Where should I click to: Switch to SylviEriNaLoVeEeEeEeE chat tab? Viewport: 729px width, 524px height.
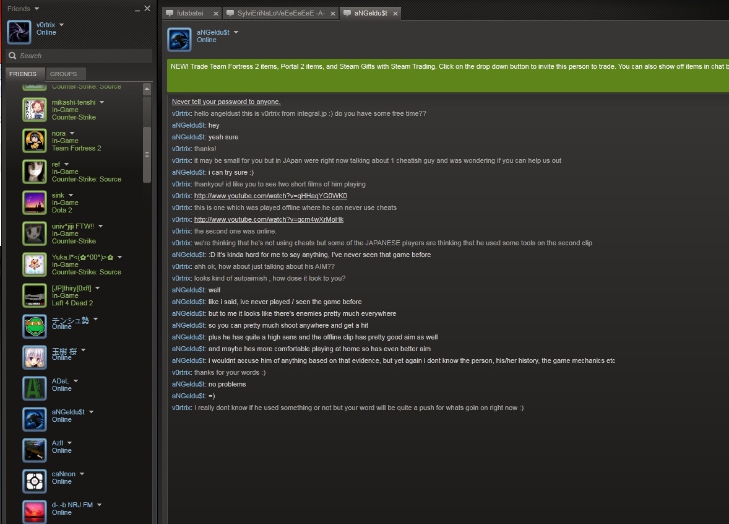pos(281,13)
